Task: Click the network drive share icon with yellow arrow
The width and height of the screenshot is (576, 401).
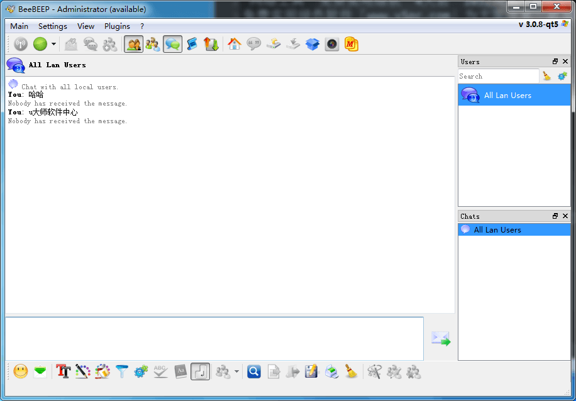Action: 274,45
